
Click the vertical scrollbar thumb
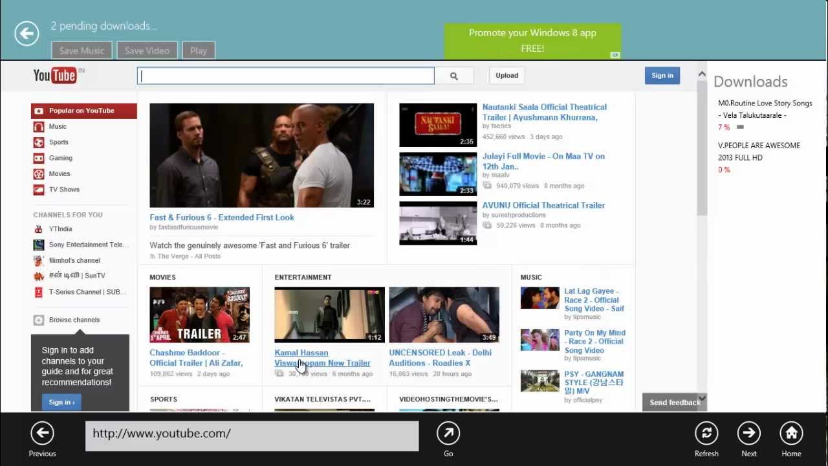[702, 148]
